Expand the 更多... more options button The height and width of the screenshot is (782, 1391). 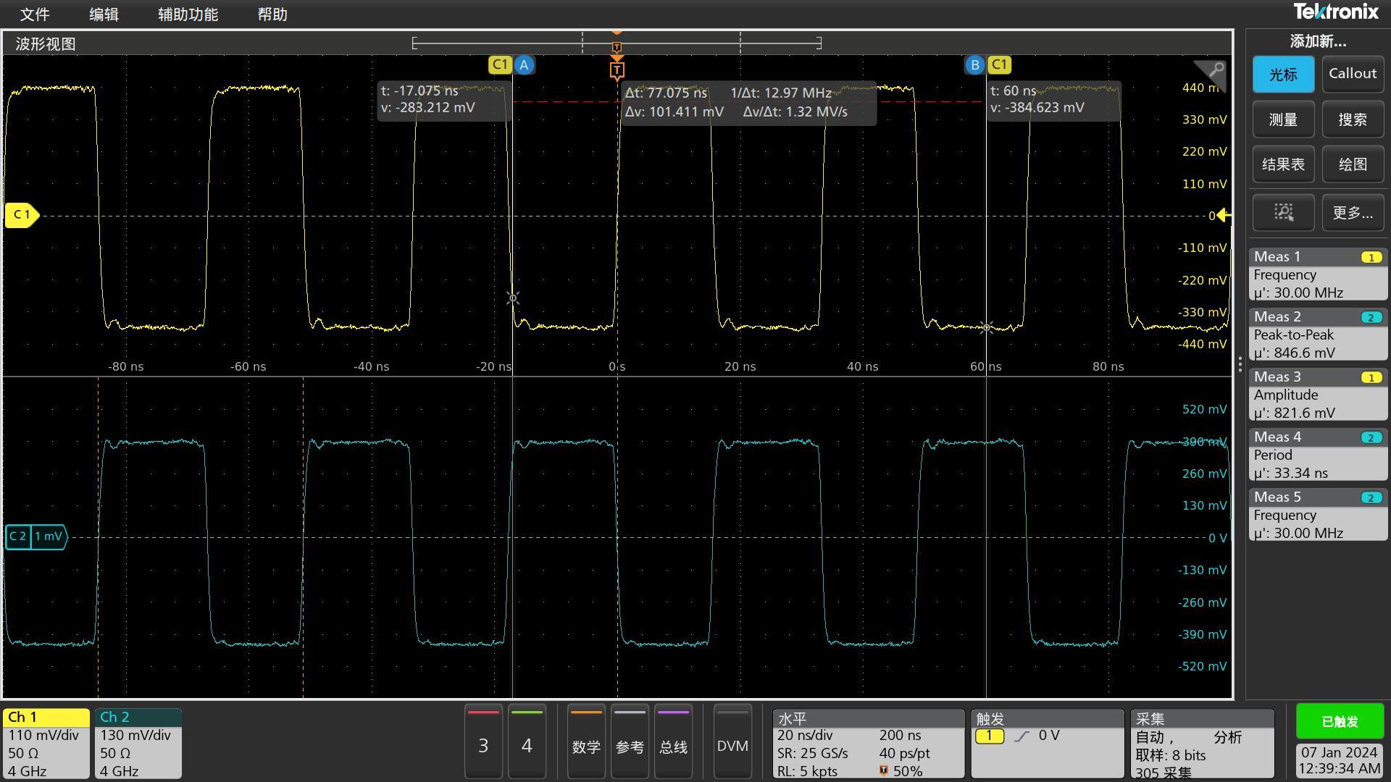[x=1352, y=212]
